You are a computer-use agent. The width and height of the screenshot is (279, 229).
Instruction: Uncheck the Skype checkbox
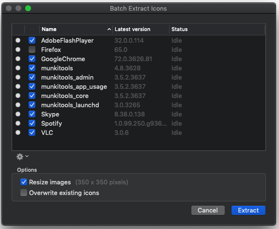pos(32,114)
